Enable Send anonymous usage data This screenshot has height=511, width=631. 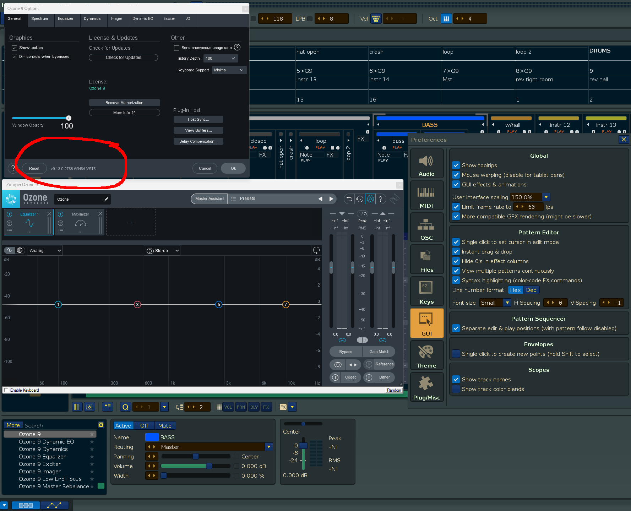[176, 48]
